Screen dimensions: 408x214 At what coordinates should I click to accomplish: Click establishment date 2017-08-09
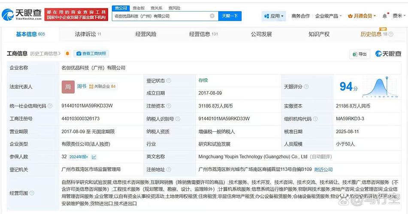coord(210,93)
